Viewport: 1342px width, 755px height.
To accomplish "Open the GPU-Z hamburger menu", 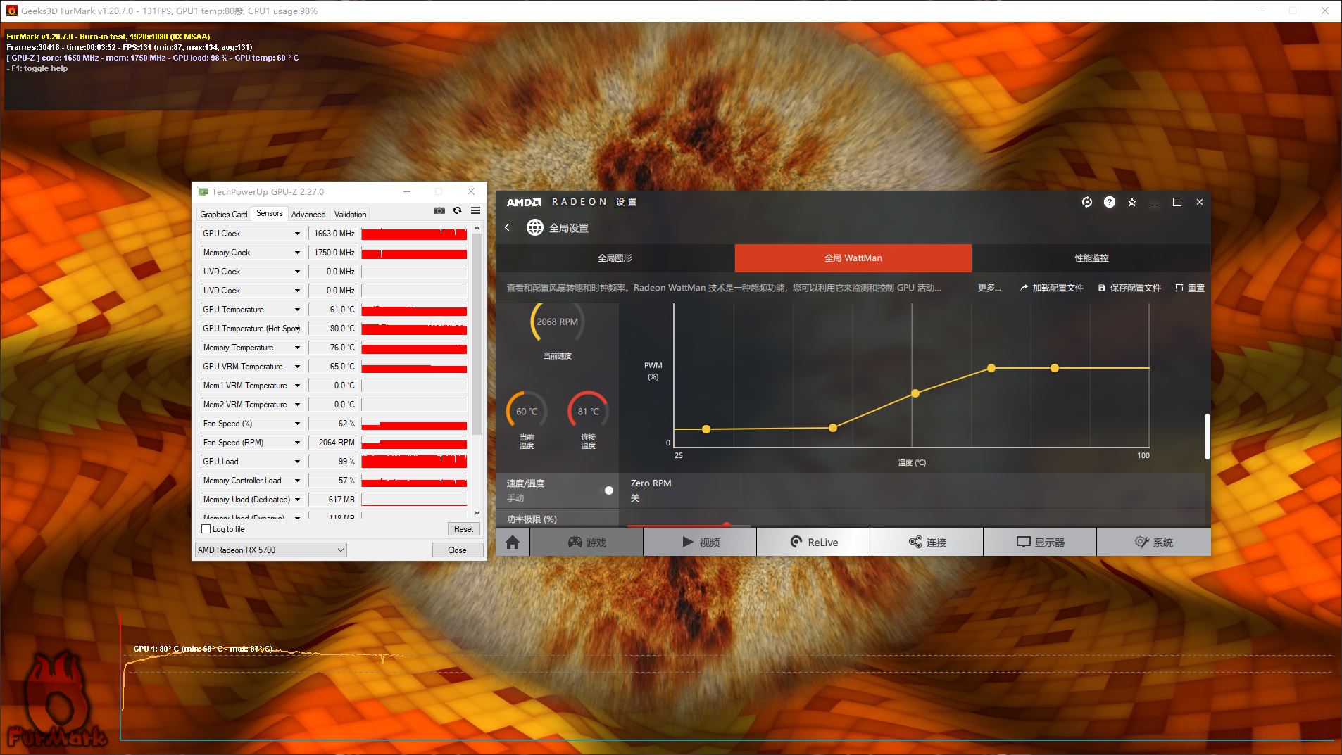I will [x=475, y=210].
